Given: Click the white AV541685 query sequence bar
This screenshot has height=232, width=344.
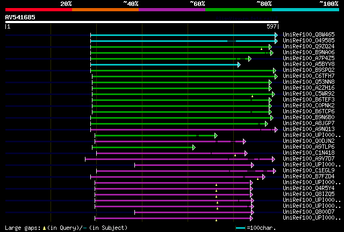Looking at the screenshot, I should (142, 22).
